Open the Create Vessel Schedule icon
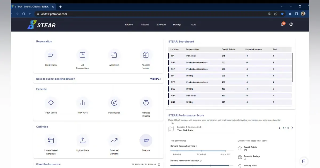Viewport: 320px width, 168px height. (51, 140)
